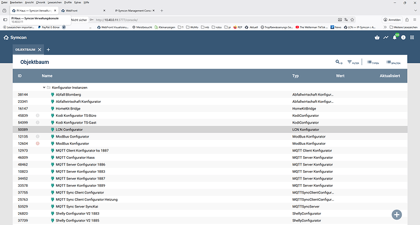Image resolution: width=420 pixels, height=225 pixels.
Task: Click type cell LCN Konfigurator
Action: (x=306, y=130)
